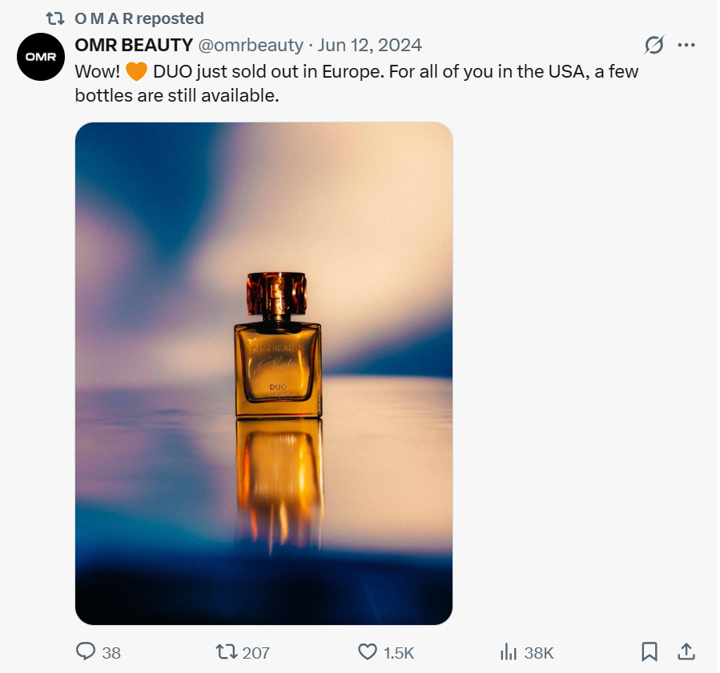Open the view analytics bar chart icon

(508, 652)
